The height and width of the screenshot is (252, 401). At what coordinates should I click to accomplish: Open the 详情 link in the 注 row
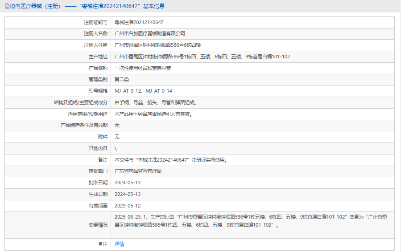[x=119, y=244]
